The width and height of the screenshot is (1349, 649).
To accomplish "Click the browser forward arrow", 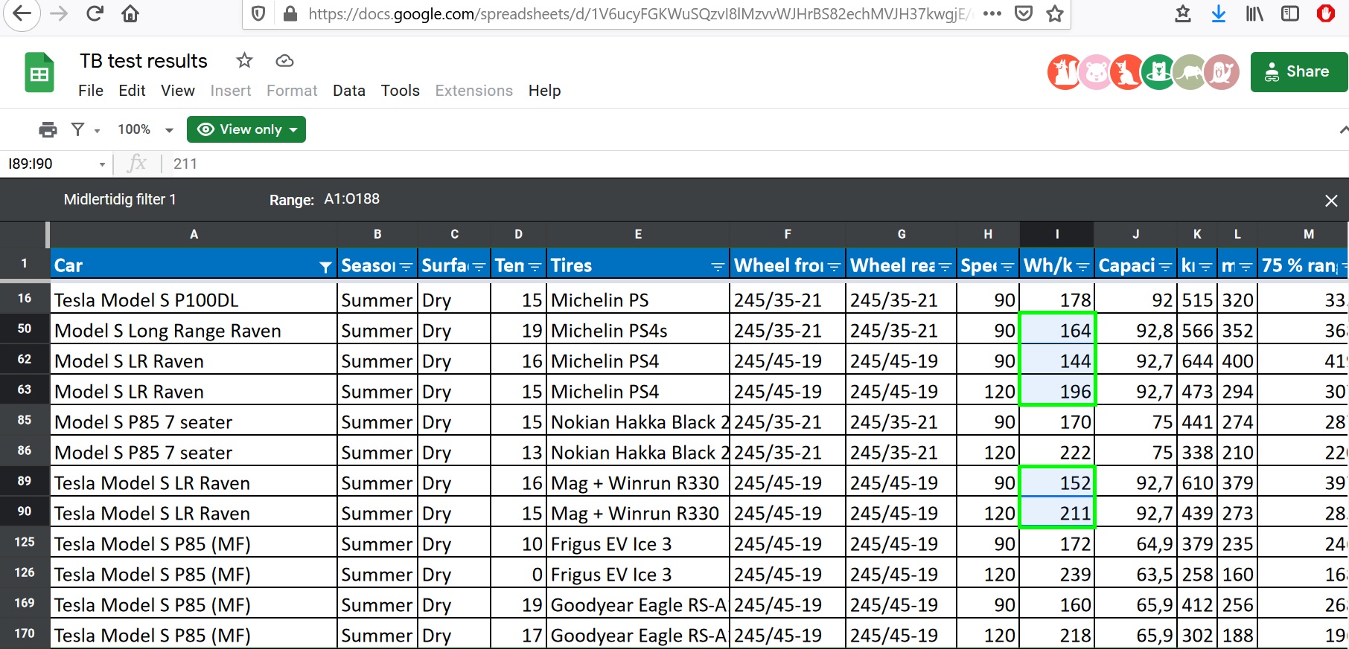I will [59, 14].
